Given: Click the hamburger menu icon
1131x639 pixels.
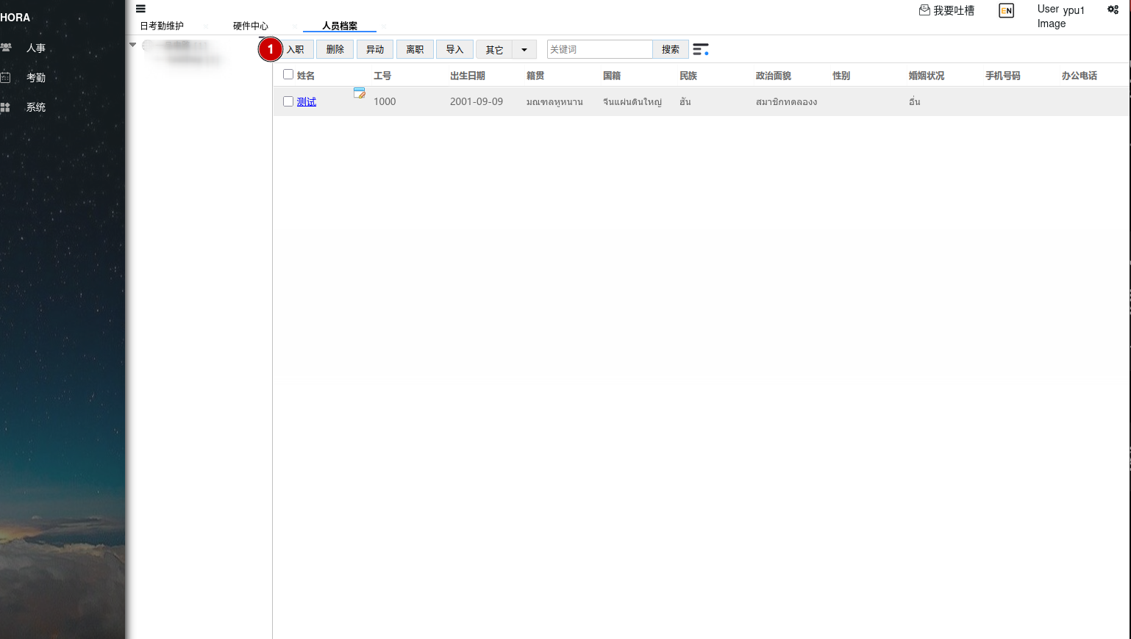Looking at the screenshot, I should pos(140,9).
